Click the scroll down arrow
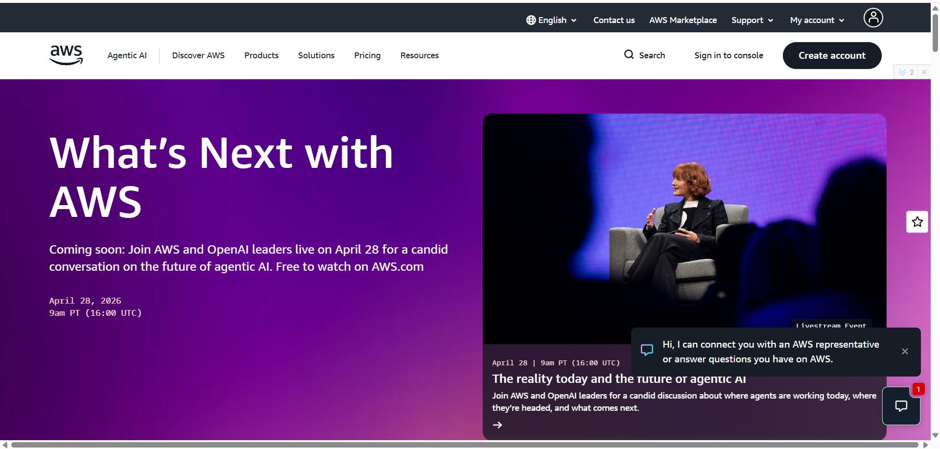Image resolution: width=940 pixels, height=449 pixels. point(935,435)
